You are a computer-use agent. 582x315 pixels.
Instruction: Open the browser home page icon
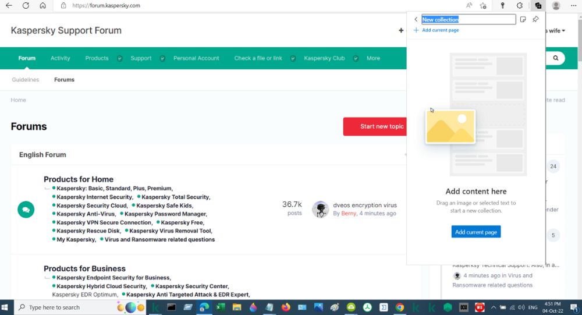(x=42, y=6)
